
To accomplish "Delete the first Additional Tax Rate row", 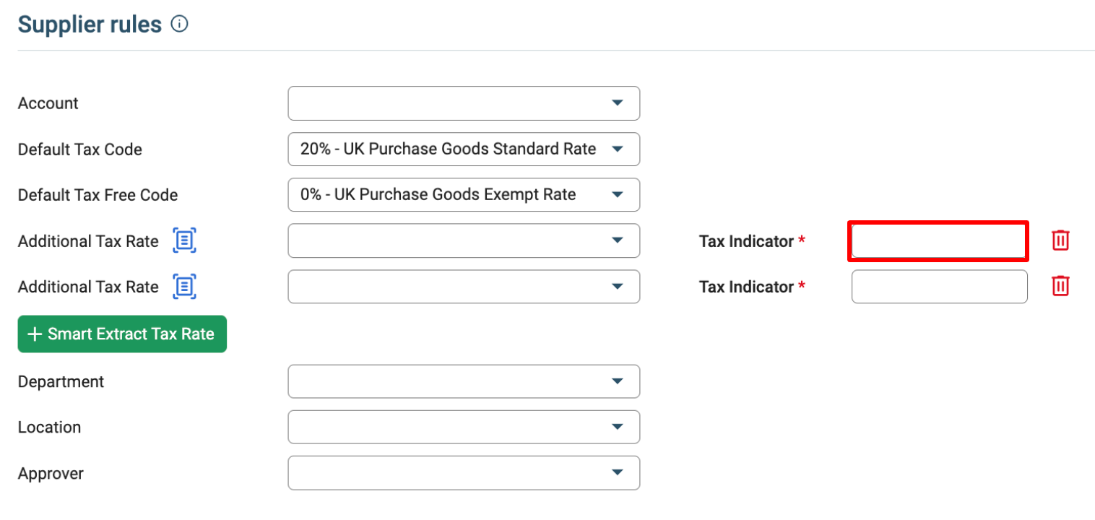I will point(1060,240).
